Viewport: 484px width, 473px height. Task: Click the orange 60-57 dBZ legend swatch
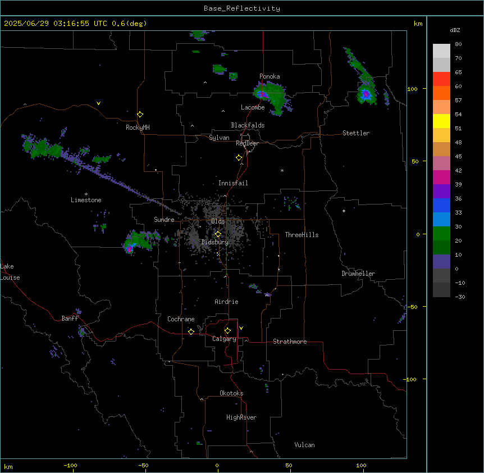click(441, 93)
